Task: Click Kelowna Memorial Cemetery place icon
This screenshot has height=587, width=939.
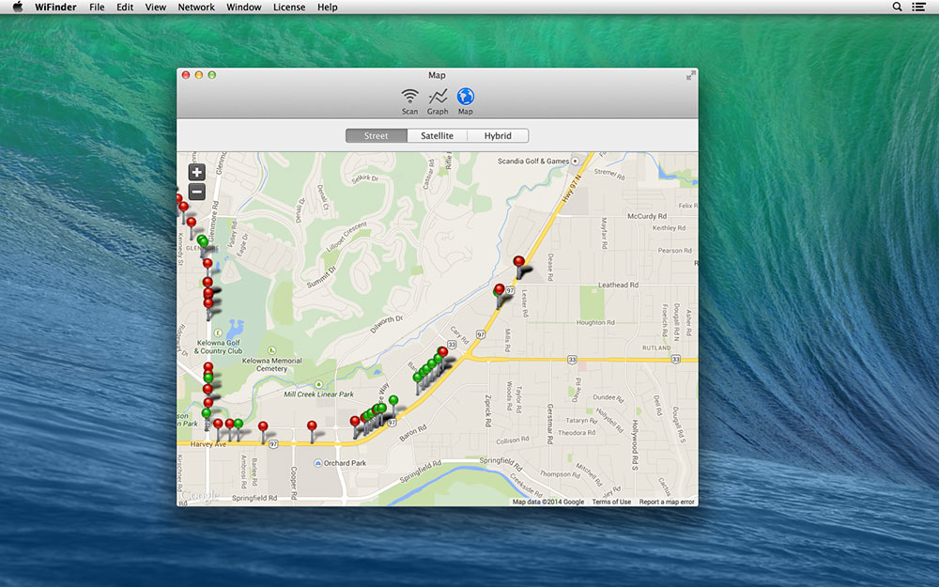Action: point(272,350)
